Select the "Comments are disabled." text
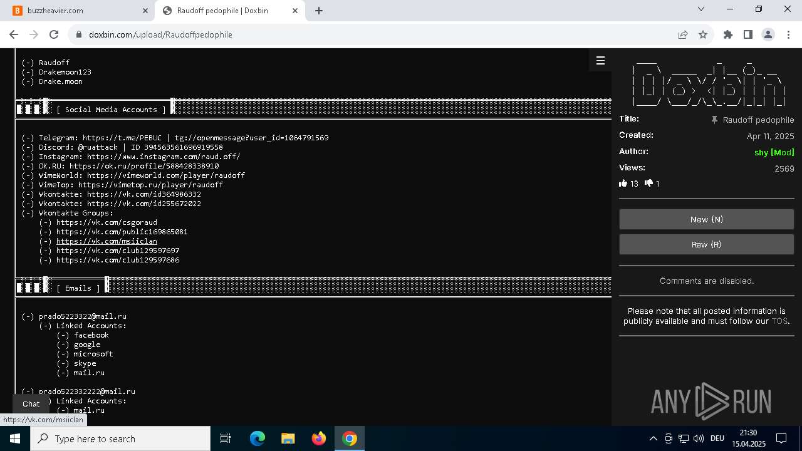 click(707, 281)
